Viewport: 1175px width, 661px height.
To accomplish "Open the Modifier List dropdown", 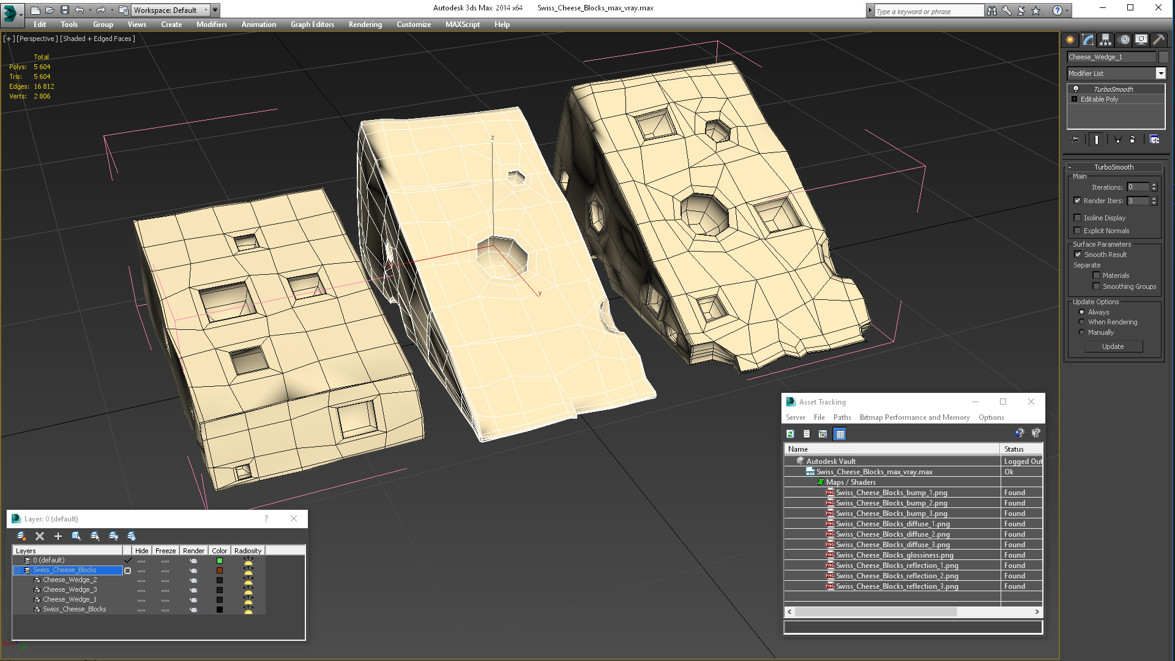I will click(x=1160, y=73).
